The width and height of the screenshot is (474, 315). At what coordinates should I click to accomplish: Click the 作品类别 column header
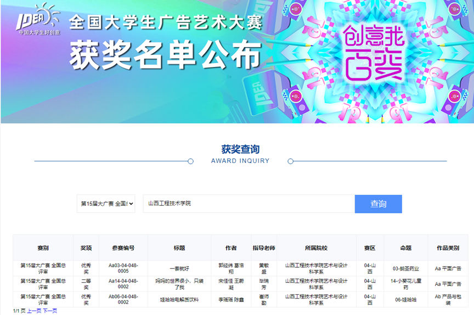[448, 248]
